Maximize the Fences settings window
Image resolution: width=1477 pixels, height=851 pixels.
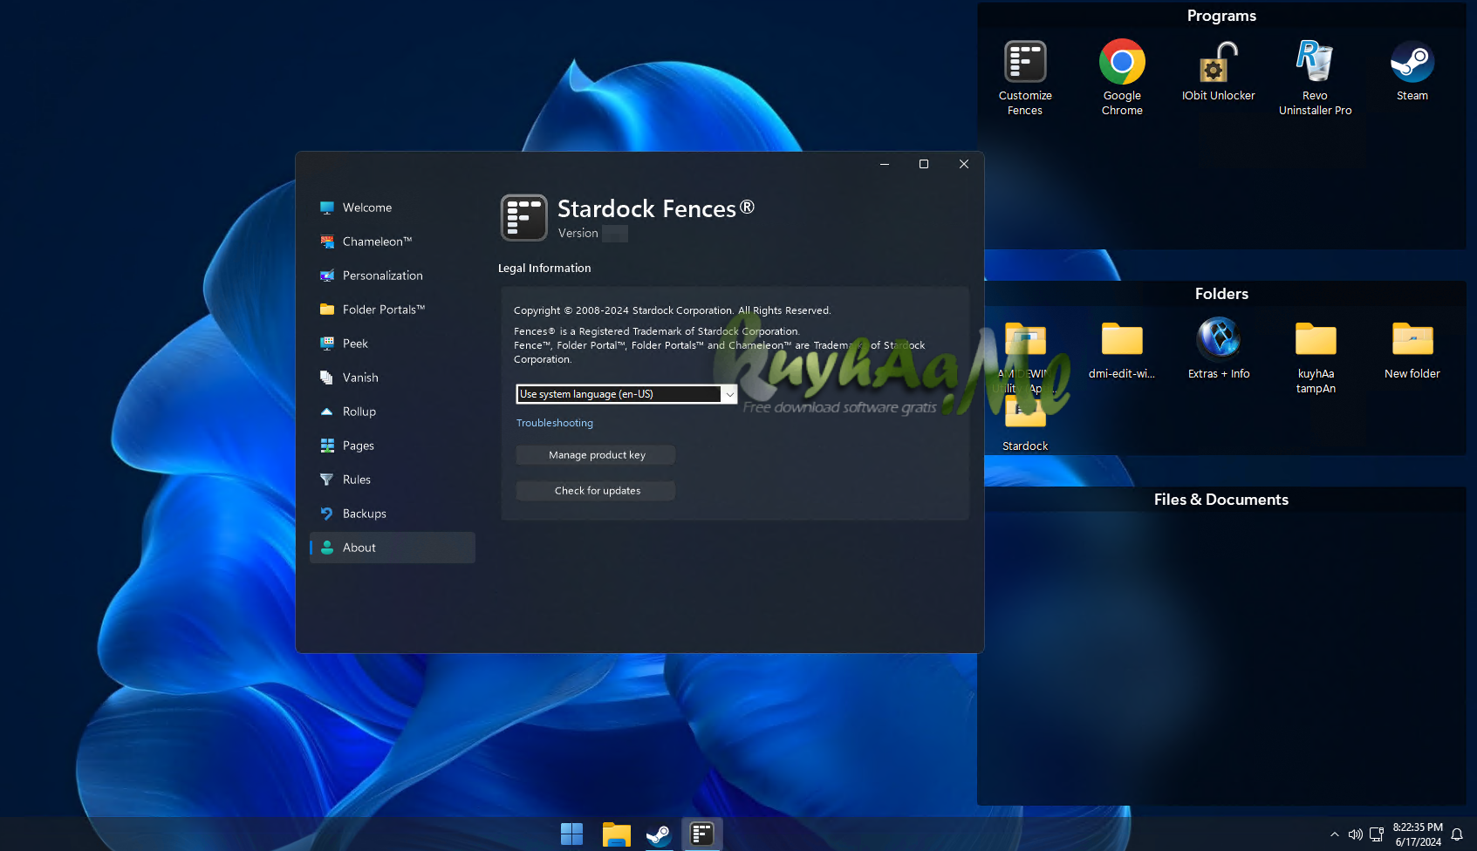(x=924, y=164)
